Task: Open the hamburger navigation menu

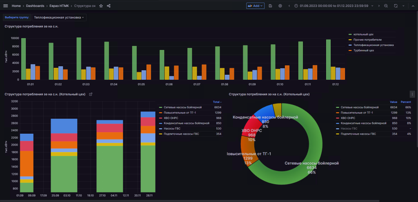Action: pos(6,6)
